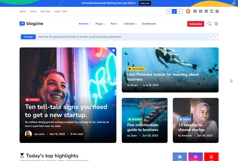The image size is (238, 161).
Task: Expand the Post dropdown menu
Action: (115, 24)
